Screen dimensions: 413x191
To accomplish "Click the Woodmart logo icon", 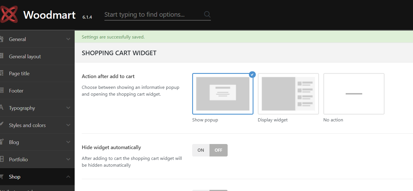I will (9, 14).
